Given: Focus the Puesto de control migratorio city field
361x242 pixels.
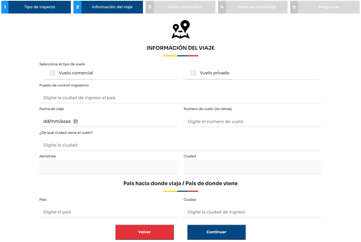Looking at the screenshot, I should click(x=181, y=98).
